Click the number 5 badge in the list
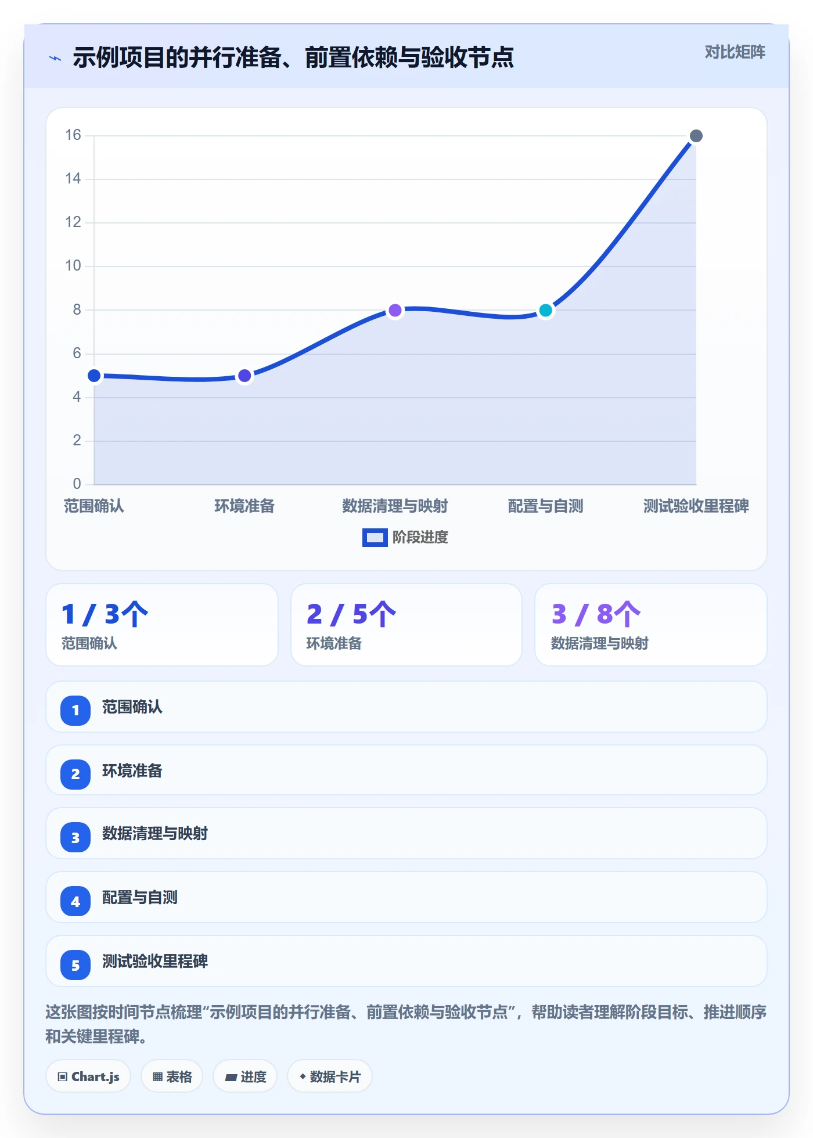The height and width of the screenshot is (1138, 813). click(x=75, y=965)
